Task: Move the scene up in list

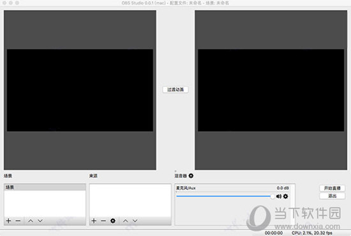Action: coord(31,221)
